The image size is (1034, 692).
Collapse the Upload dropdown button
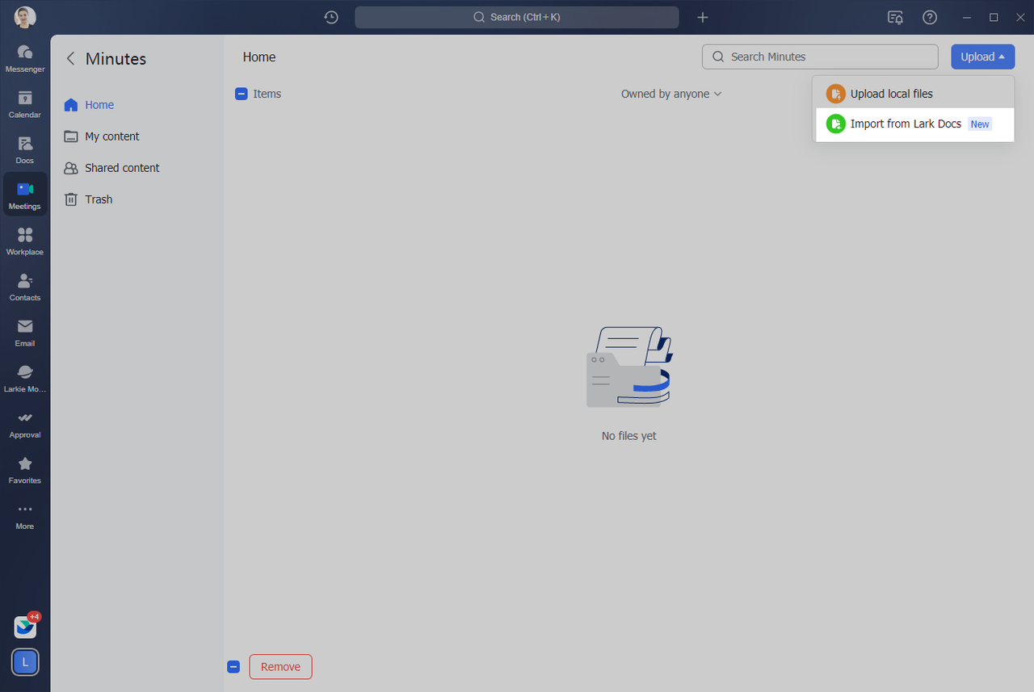(982, 57)
